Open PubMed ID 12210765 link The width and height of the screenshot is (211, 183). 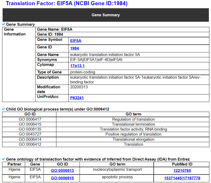click(182, 171)
